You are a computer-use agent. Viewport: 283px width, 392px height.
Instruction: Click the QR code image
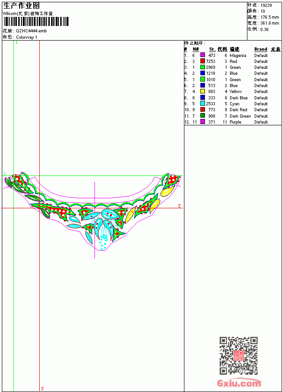[238, 356]
